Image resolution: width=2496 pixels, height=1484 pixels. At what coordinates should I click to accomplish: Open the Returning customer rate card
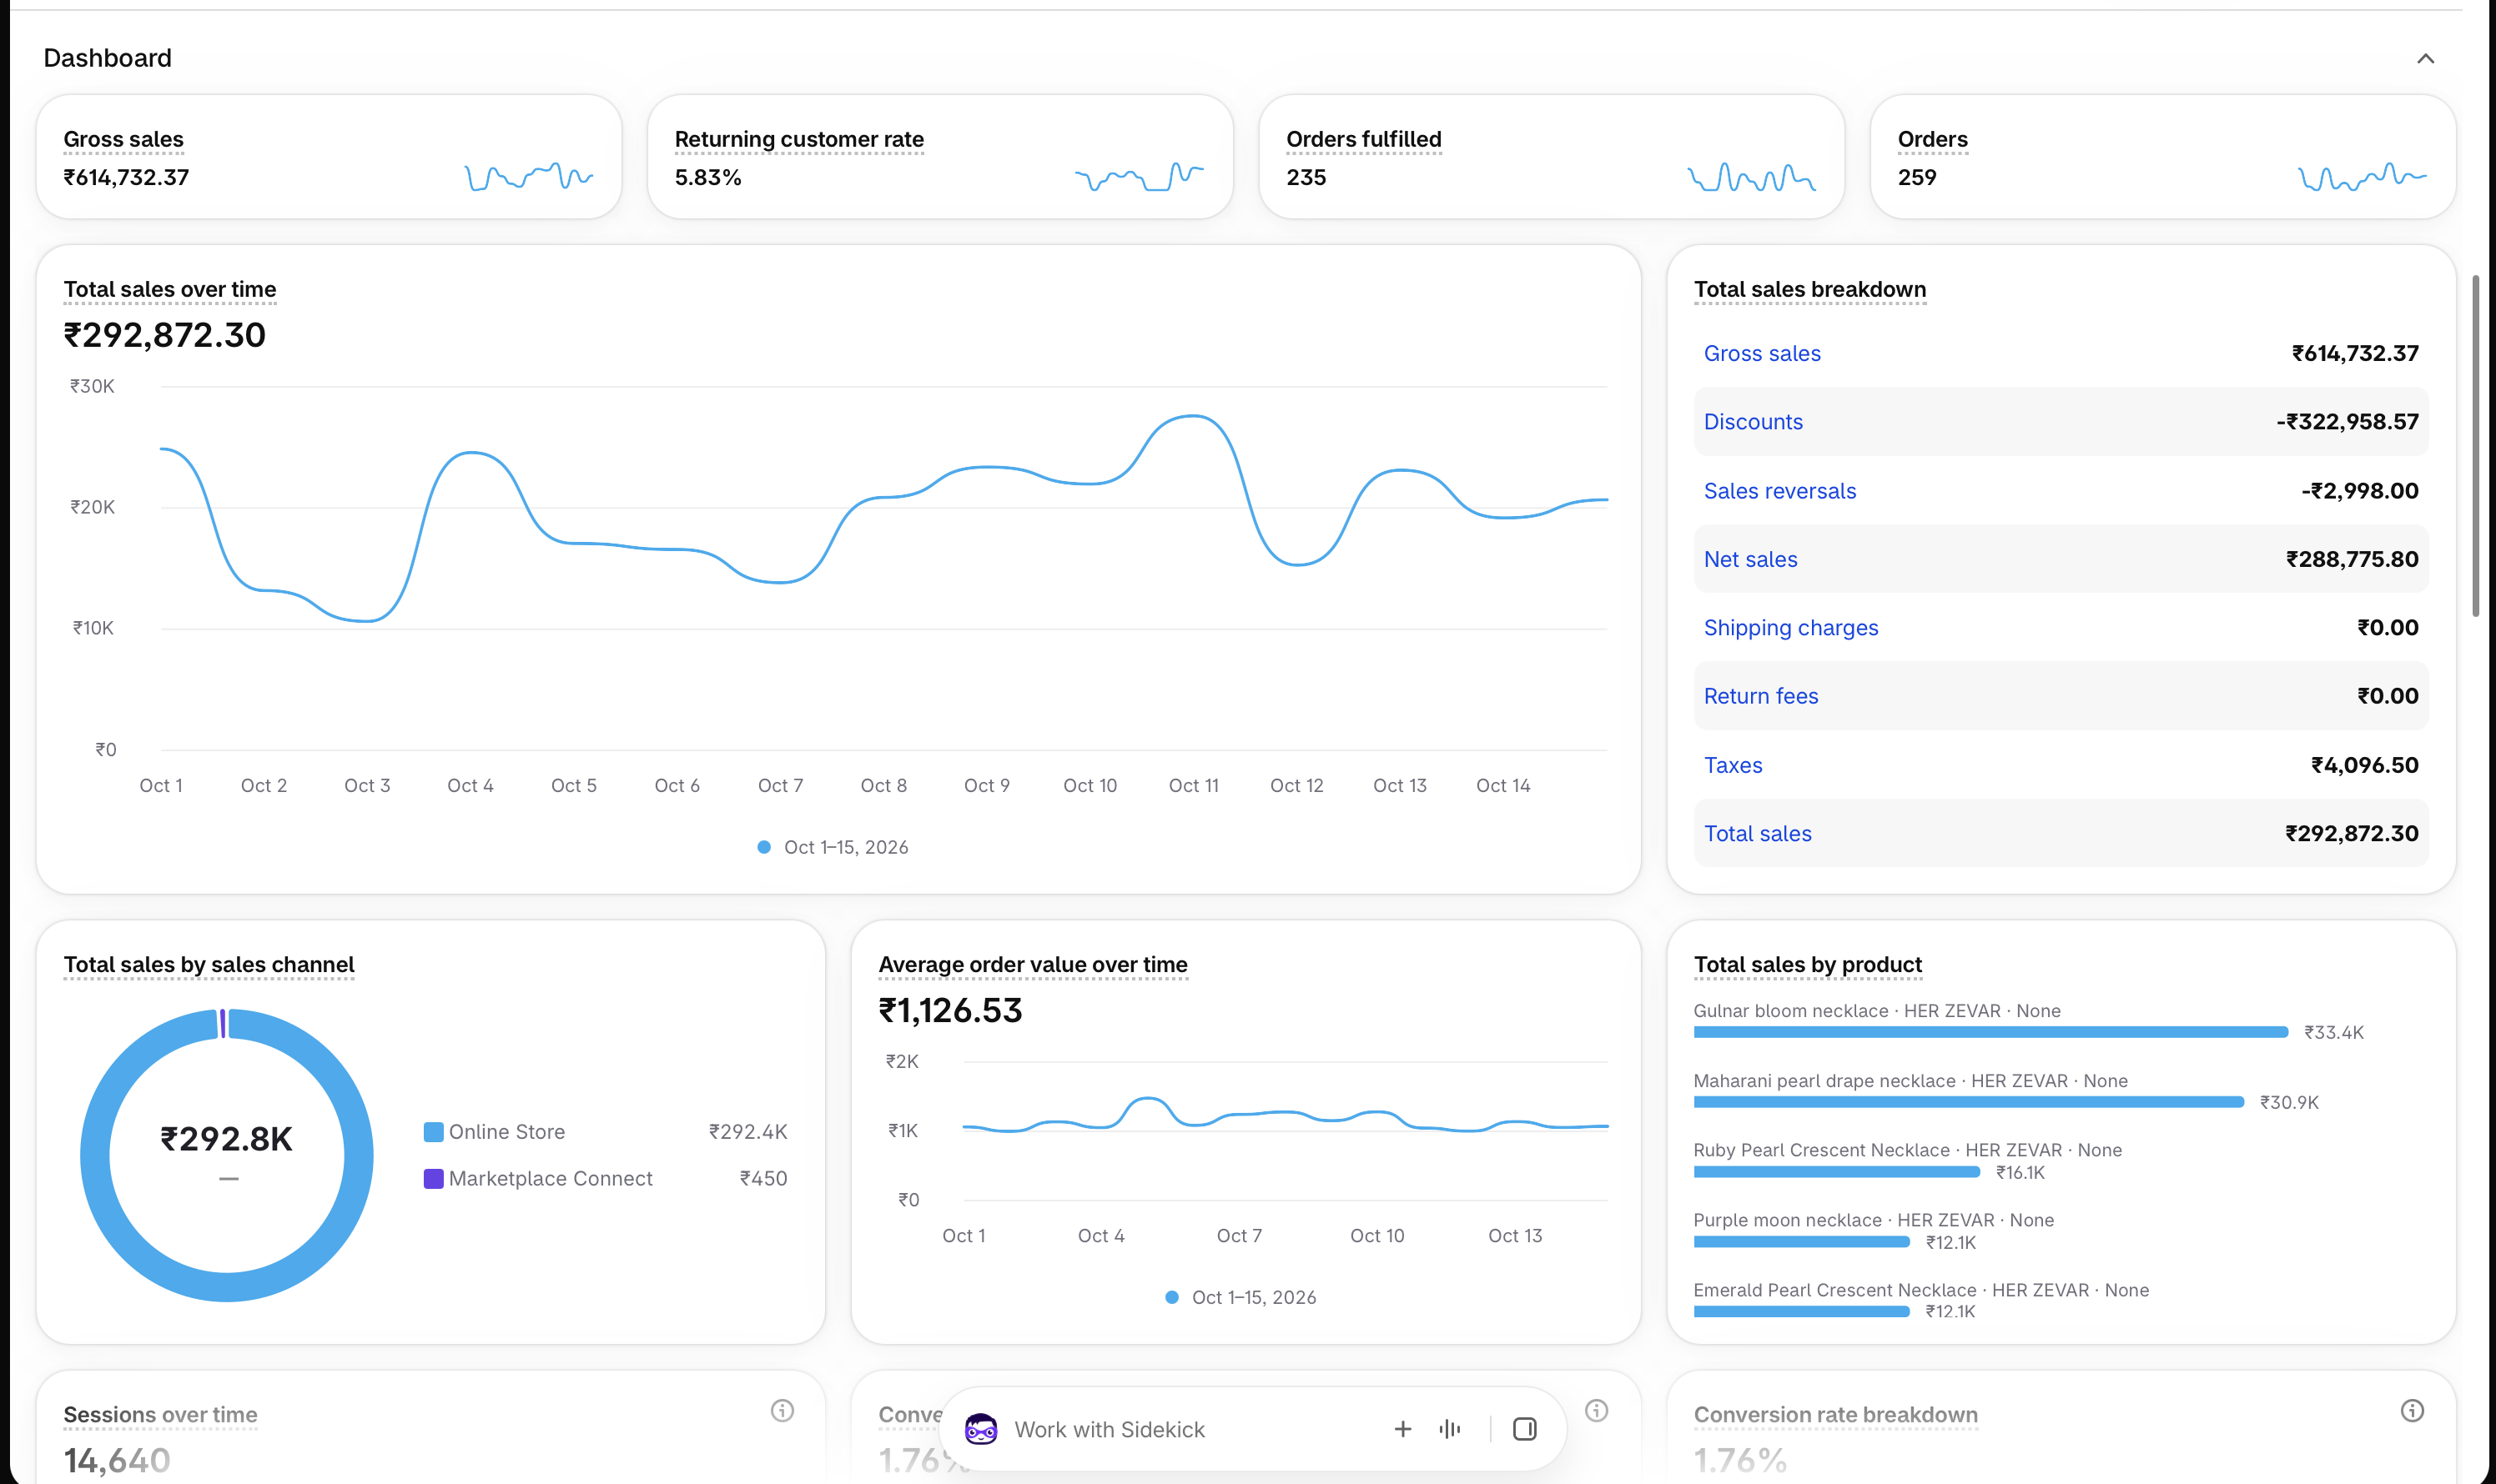(939, 157)
